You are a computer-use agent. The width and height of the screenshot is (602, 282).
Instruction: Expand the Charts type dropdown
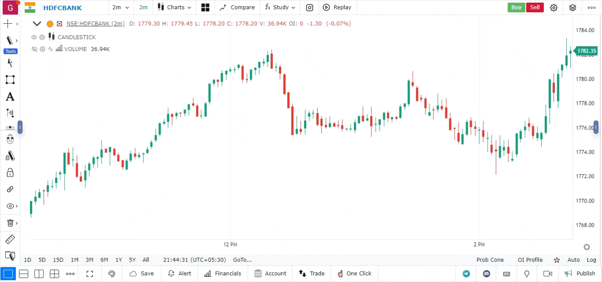(x=175, y=7)
